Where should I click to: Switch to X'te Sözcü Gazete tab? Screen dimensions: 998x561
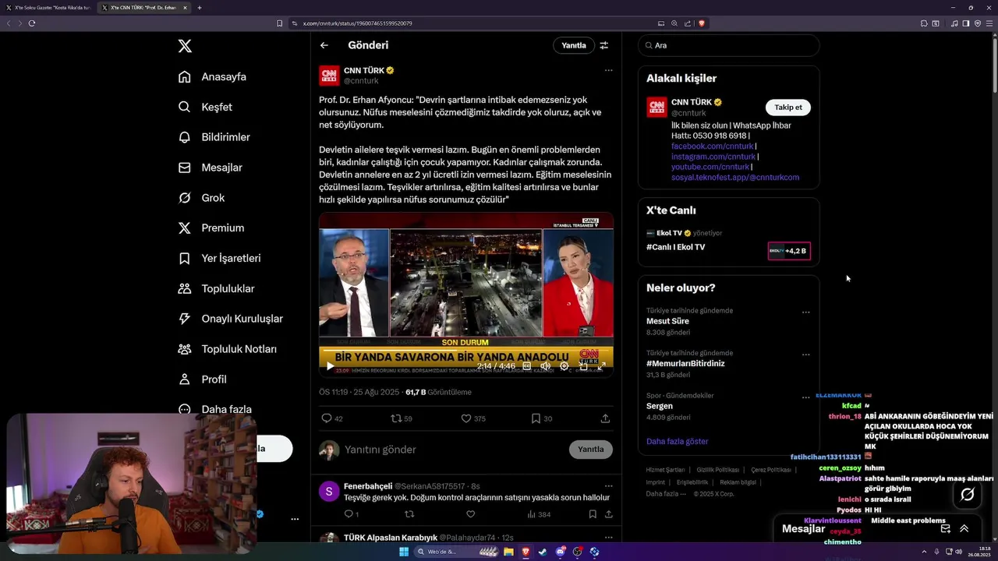(49, 8)
